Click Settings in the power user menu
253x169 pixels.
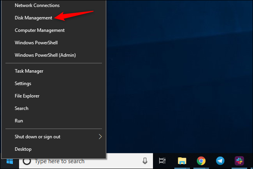(23, 84)
